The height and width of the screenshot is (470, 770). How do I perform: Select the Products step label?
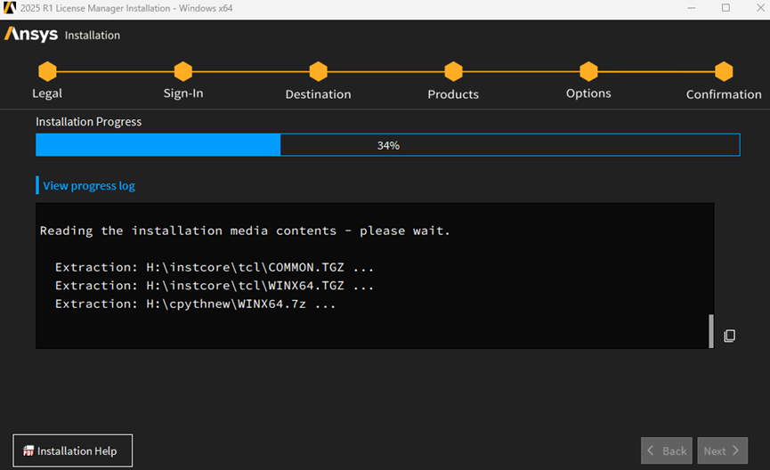tap(453, 93)
